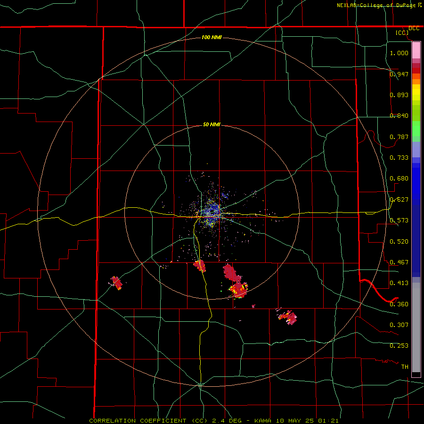Click the 0.360 legend value
The height and width of the screenshot is (424, 424).
(399, 304)
